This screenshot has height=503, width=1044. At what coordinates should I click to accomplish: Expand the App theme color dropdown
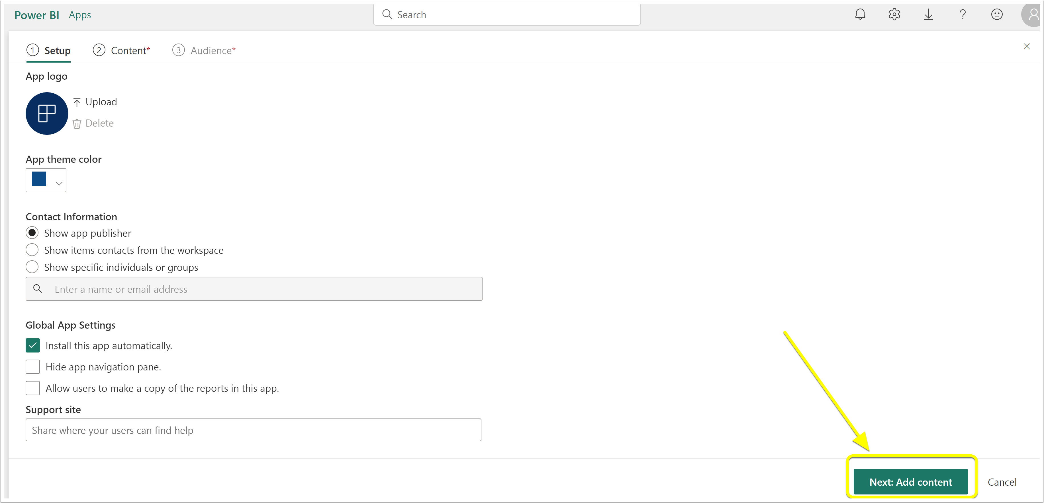point(46,180)
